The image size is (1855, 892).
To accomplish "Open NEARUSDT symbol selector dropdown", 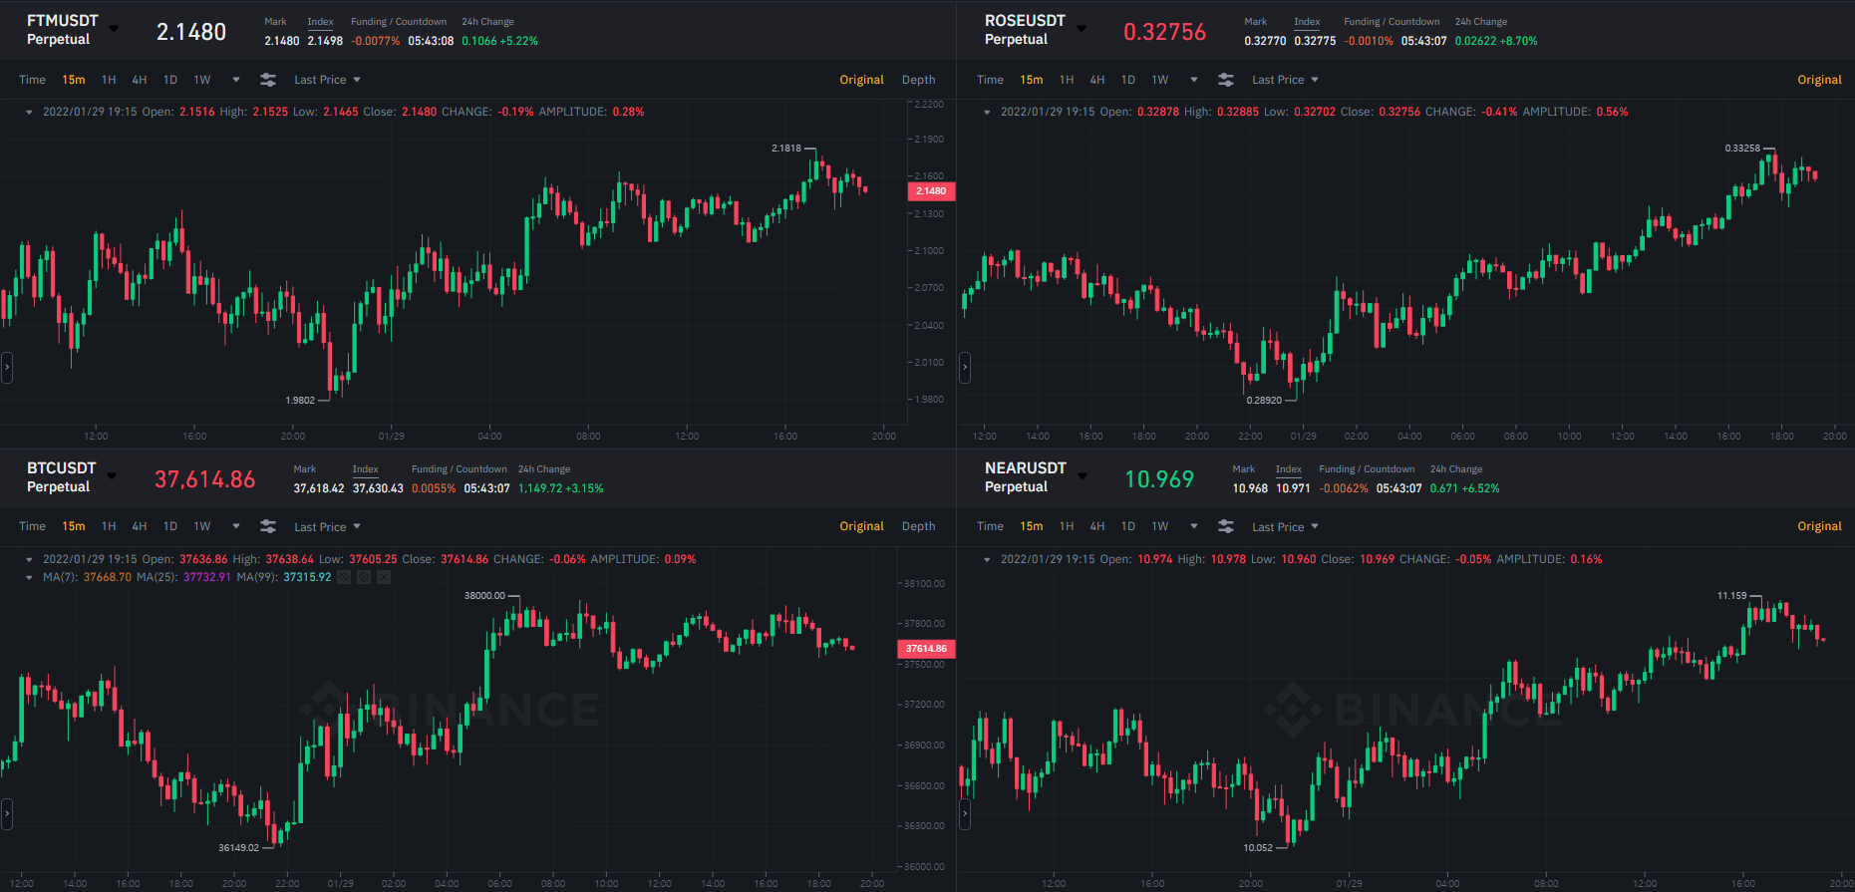I will coord(1082,476).
